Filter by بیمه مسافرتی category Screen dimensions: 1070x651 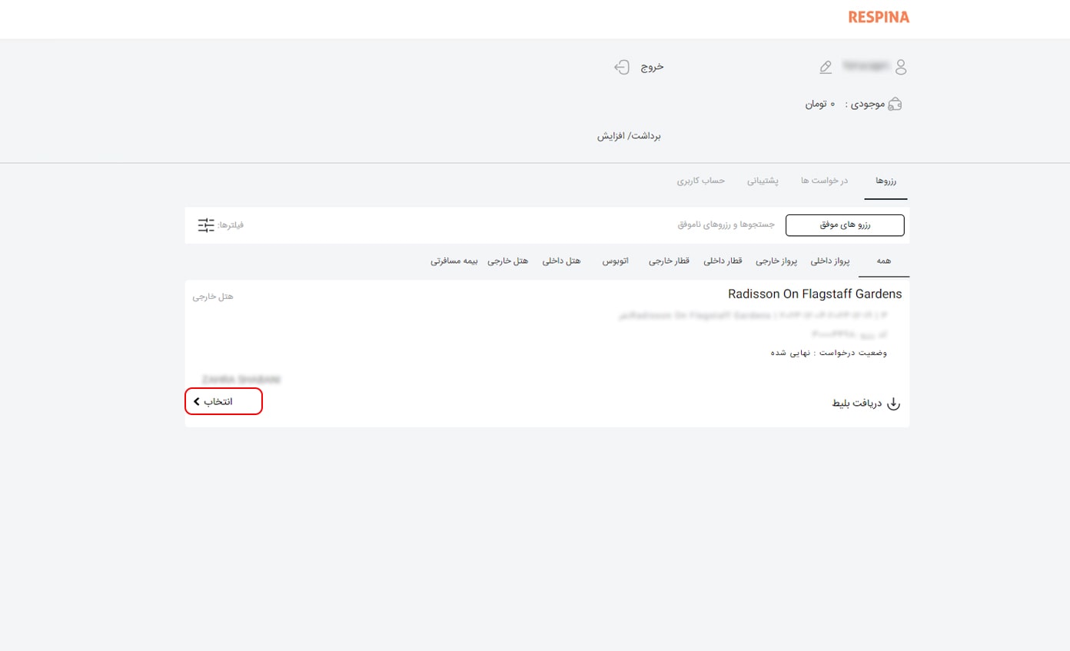[454, 261]
